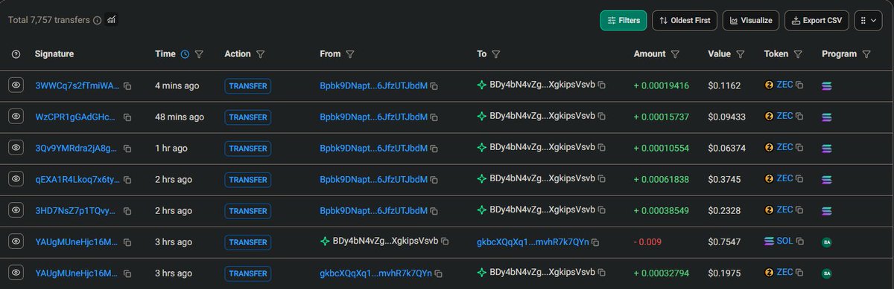Copy From address gkbcXQqXq1 in last row

point(439,274)
